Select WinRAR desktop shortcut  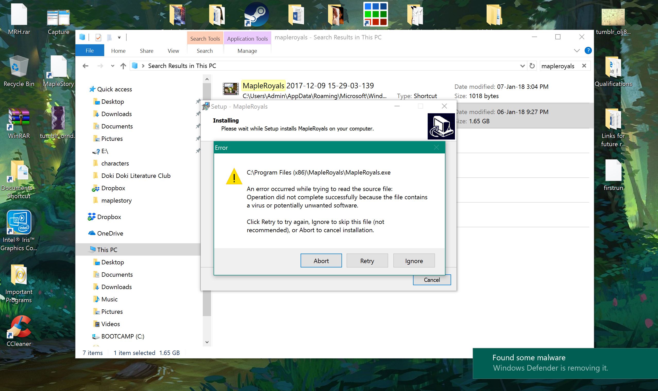point(19,123)
